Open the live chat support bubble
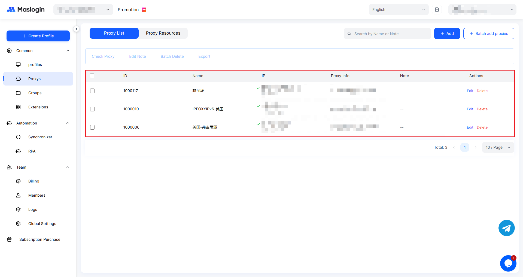The width and height of the screenshot is (523, 277). tap(508, 263)
